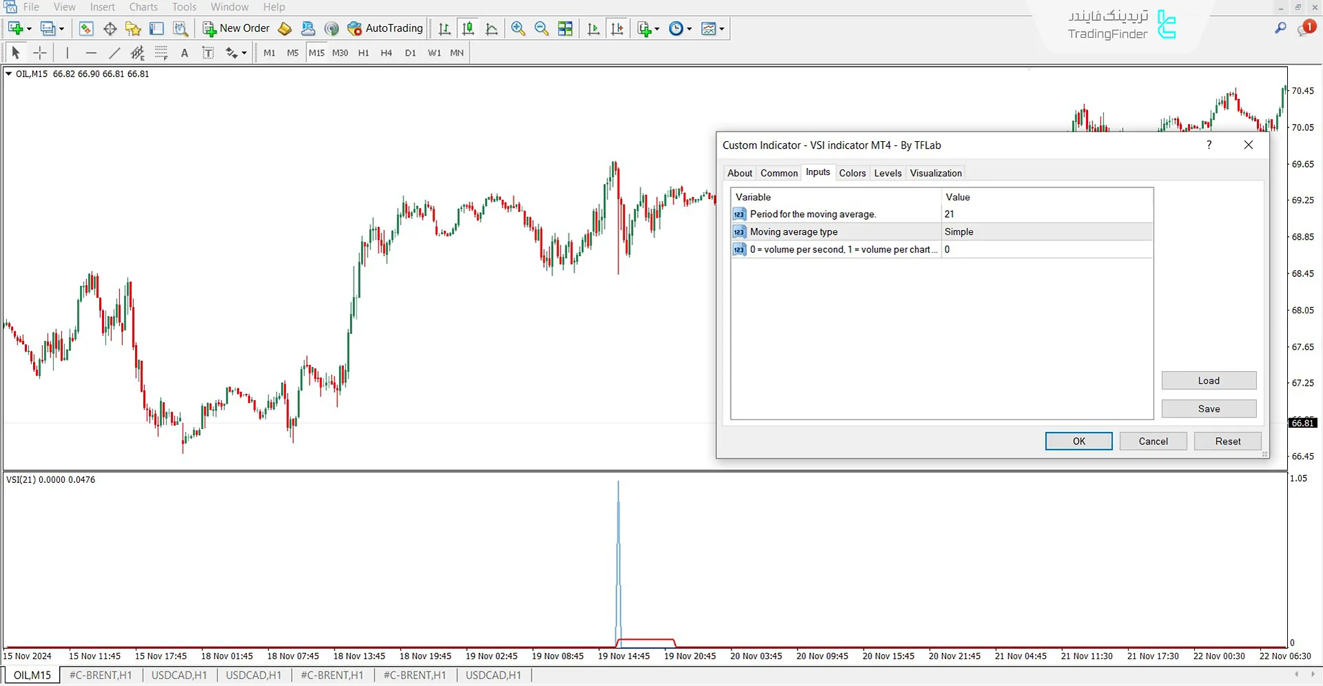Viewport: 1323px width, 686px height.
Task: Select the bar chart display icon
Action: pos(444,28)
